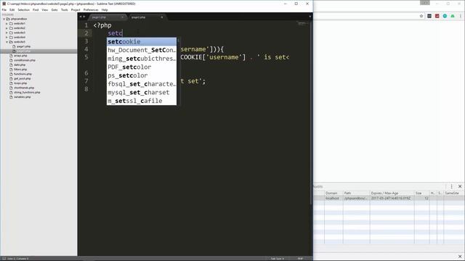Image resolution: width=465 pixels, height=261 pixels.
Task: Click the dark browser extension icon
Action: 429,16
